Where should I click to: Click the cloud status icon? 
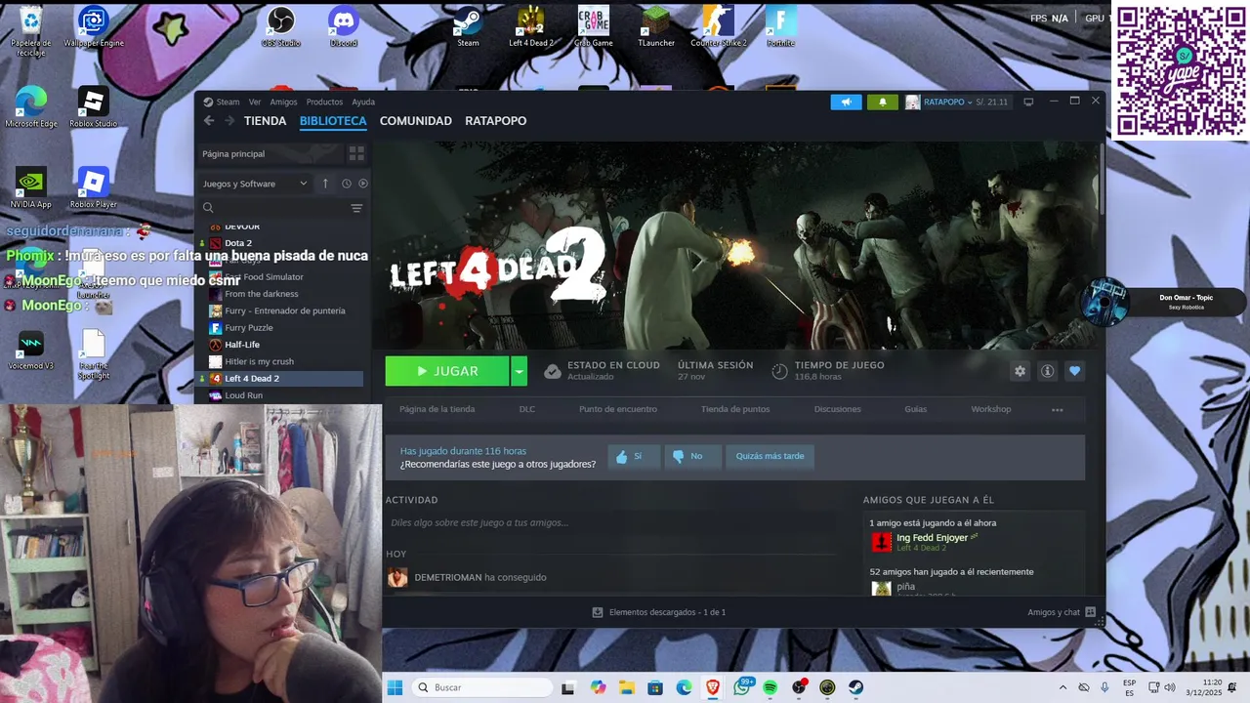coord(553,371)
